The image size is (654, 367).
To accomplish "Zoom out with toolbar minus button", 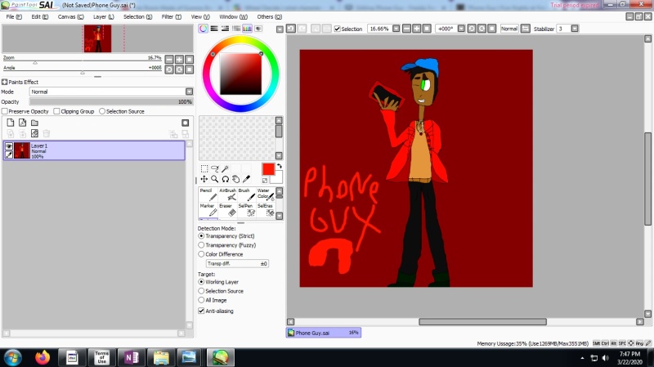I will (x=406, y=29).
